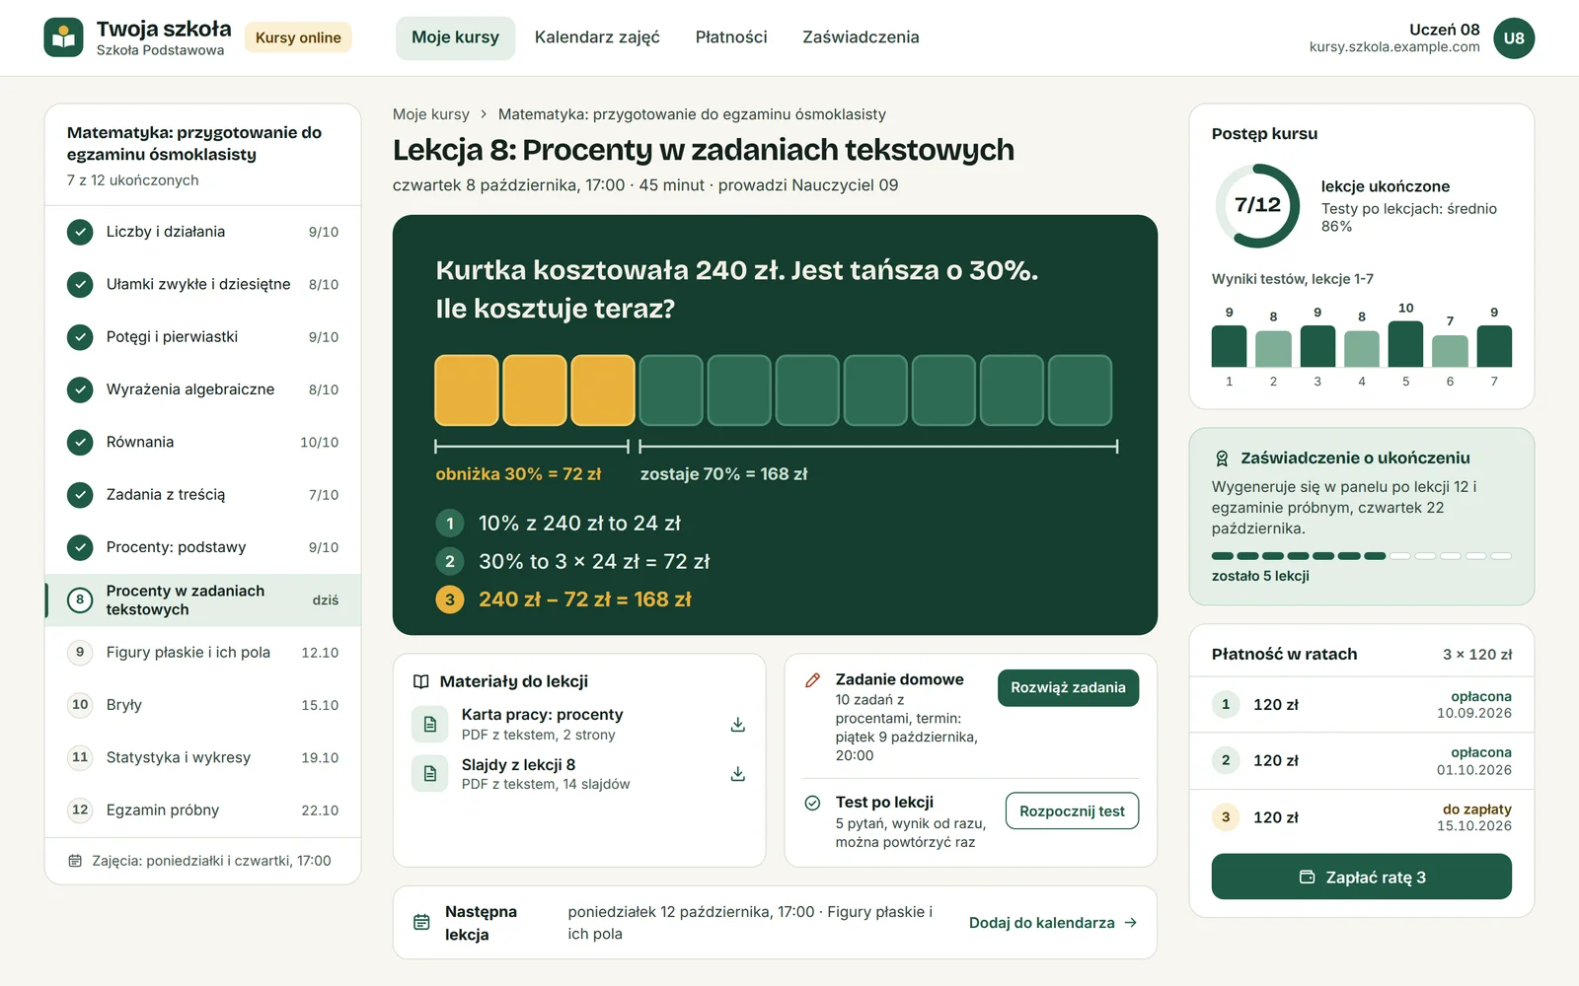Screen dimensions: 1579x986
Task: Open the Bryły lesson row
Action: pyautogui.click(x=203, y=705)
